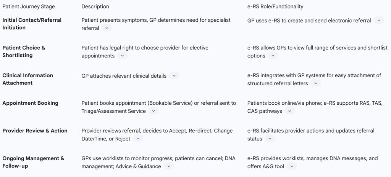Click chevron after 'Date/Time, or Reject'
The height and width of the screenshot is (177, 391).
coord(138,139)
